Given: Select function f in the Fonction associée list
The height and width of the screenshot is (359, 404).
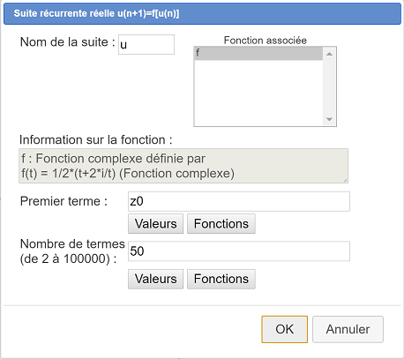Looking at the screenshot, I should click(258, 54).
